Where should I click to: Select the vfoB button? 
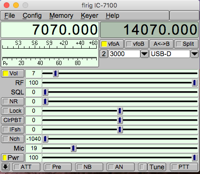pos(137,44)
